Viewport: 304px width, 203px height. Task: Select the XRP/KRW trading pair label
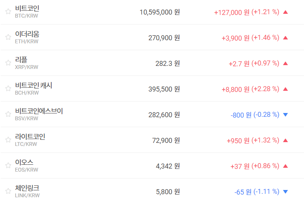point(26,67)
